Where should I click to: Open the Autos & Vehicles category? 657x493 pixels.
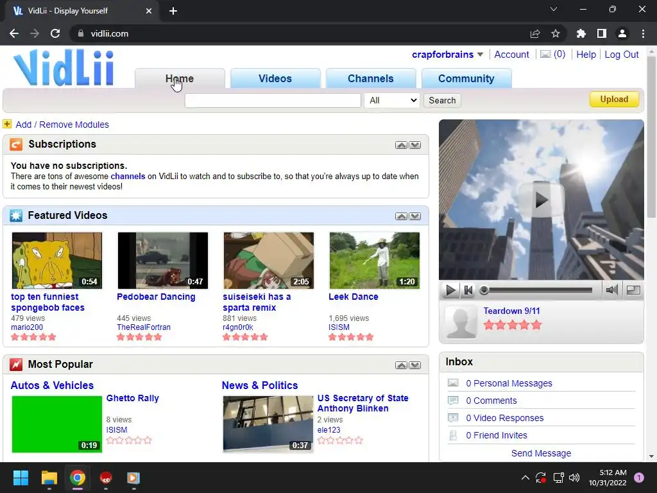[x=52, y=385]
